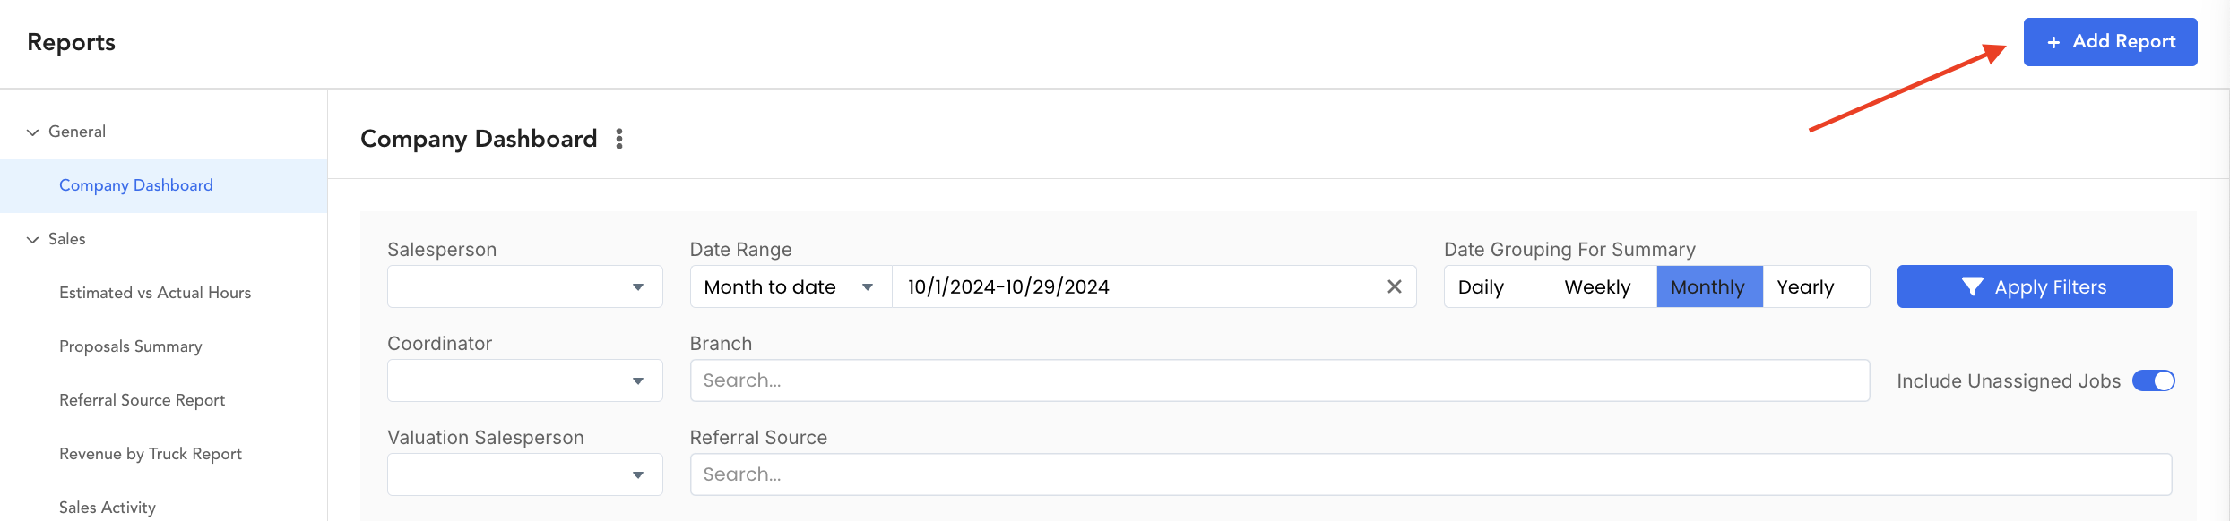2230x521 pixels.
Task: Collapse the General section chevron
Action: click(x=33, y=132)
